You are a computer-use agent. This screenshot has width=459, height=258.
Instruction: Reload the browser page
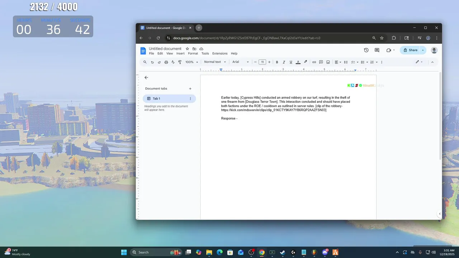tap(158, 38)
